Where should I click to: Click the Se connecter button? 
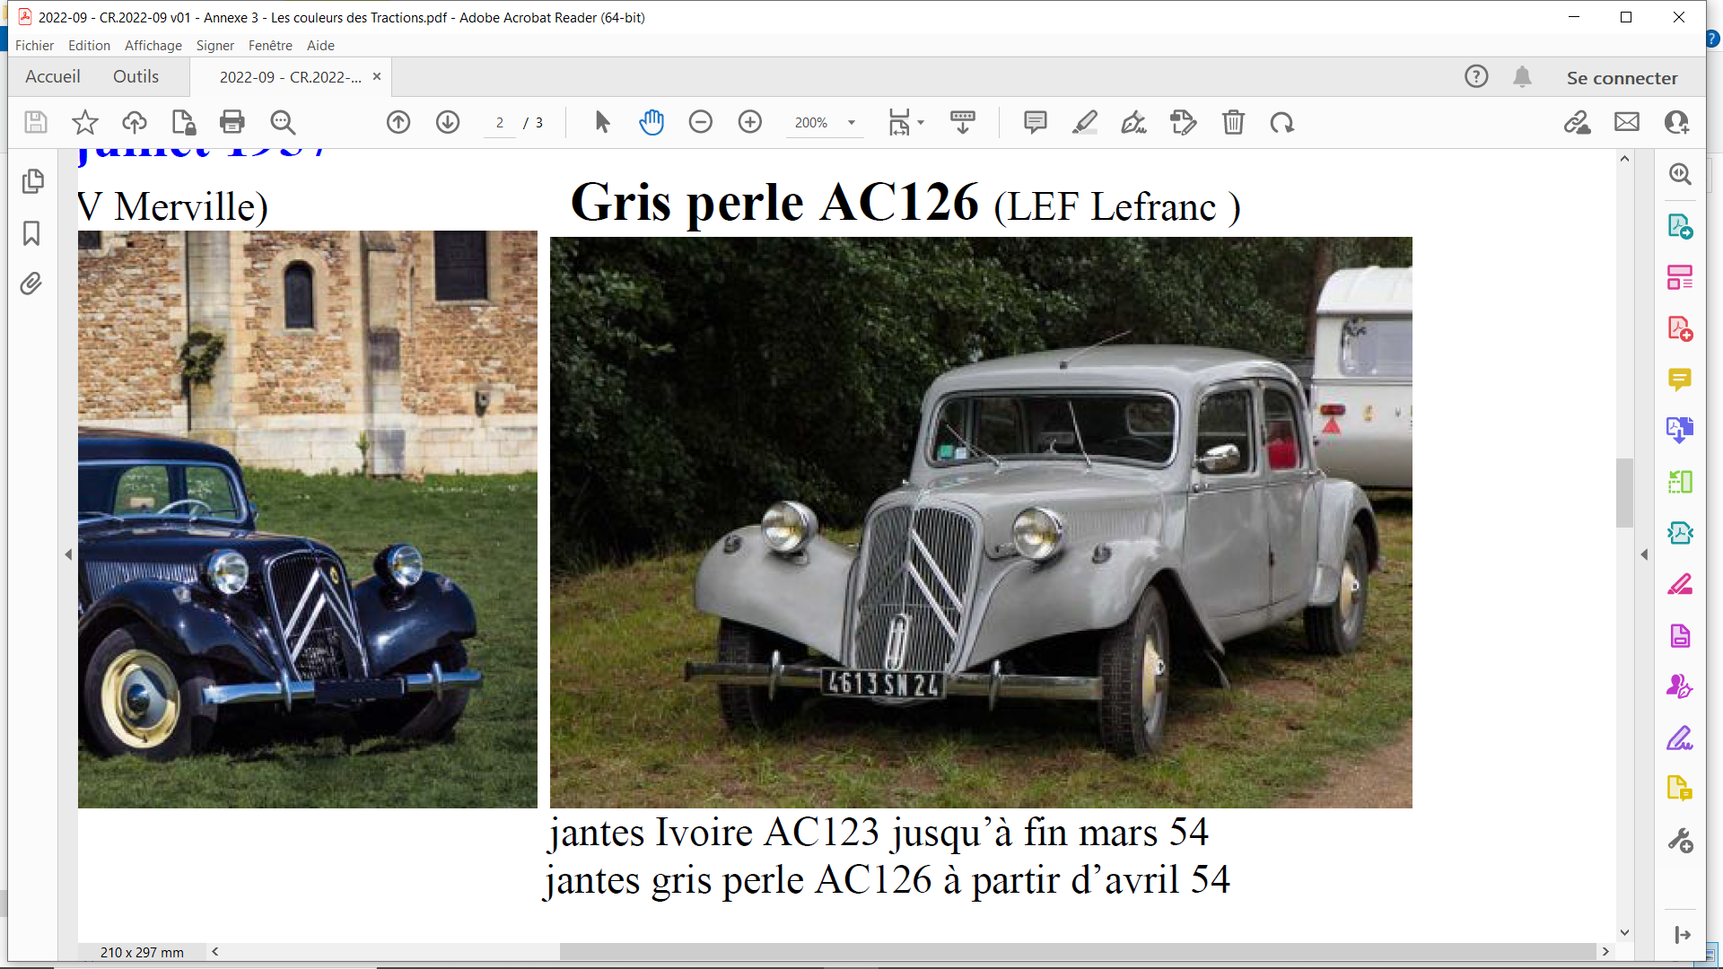pos(1622,78)
